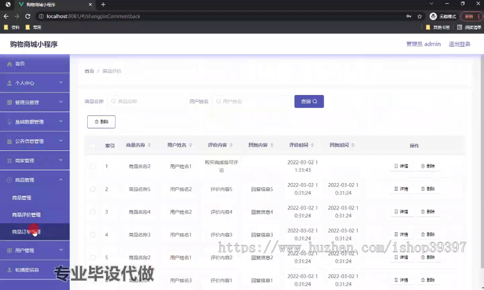Sort by the 回复时间 column arrows
The width and height of the screenshot is (484, 290).
coord(353,145)
